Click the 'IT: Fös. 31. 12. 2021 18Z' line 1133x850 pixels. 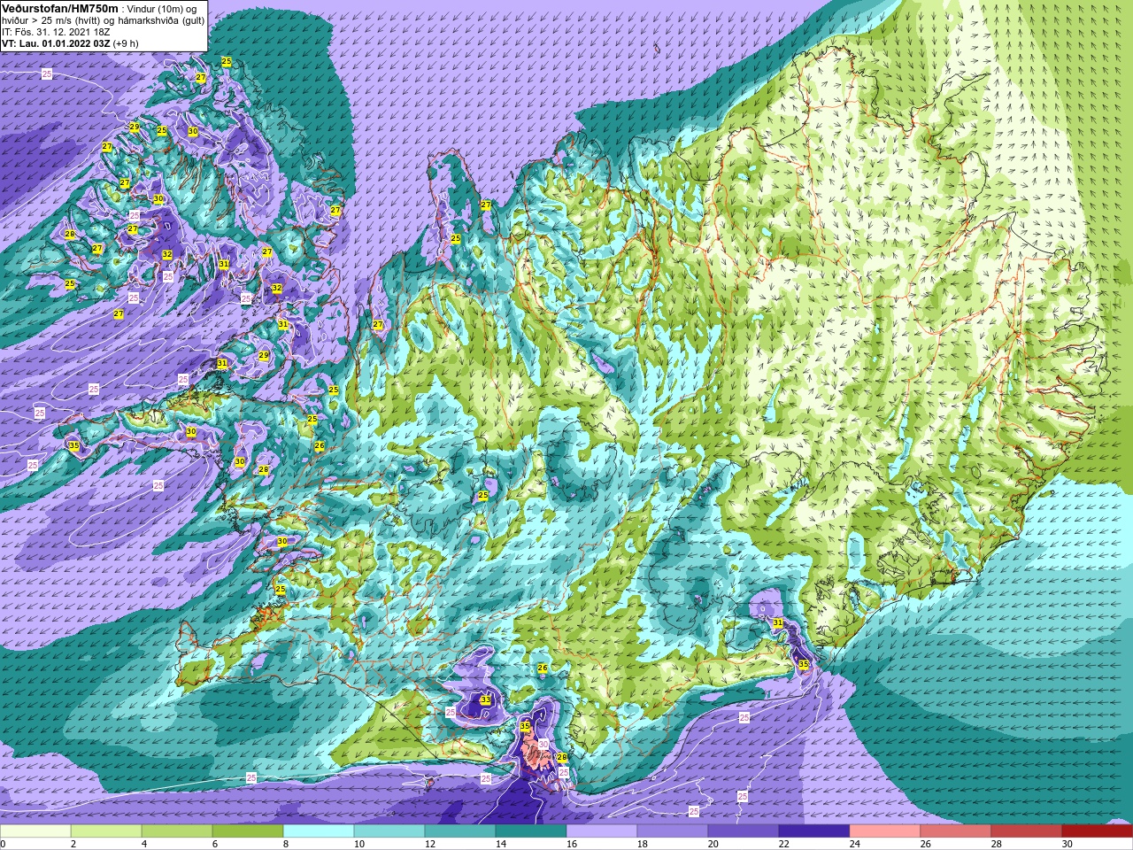[x=56, y=32]
